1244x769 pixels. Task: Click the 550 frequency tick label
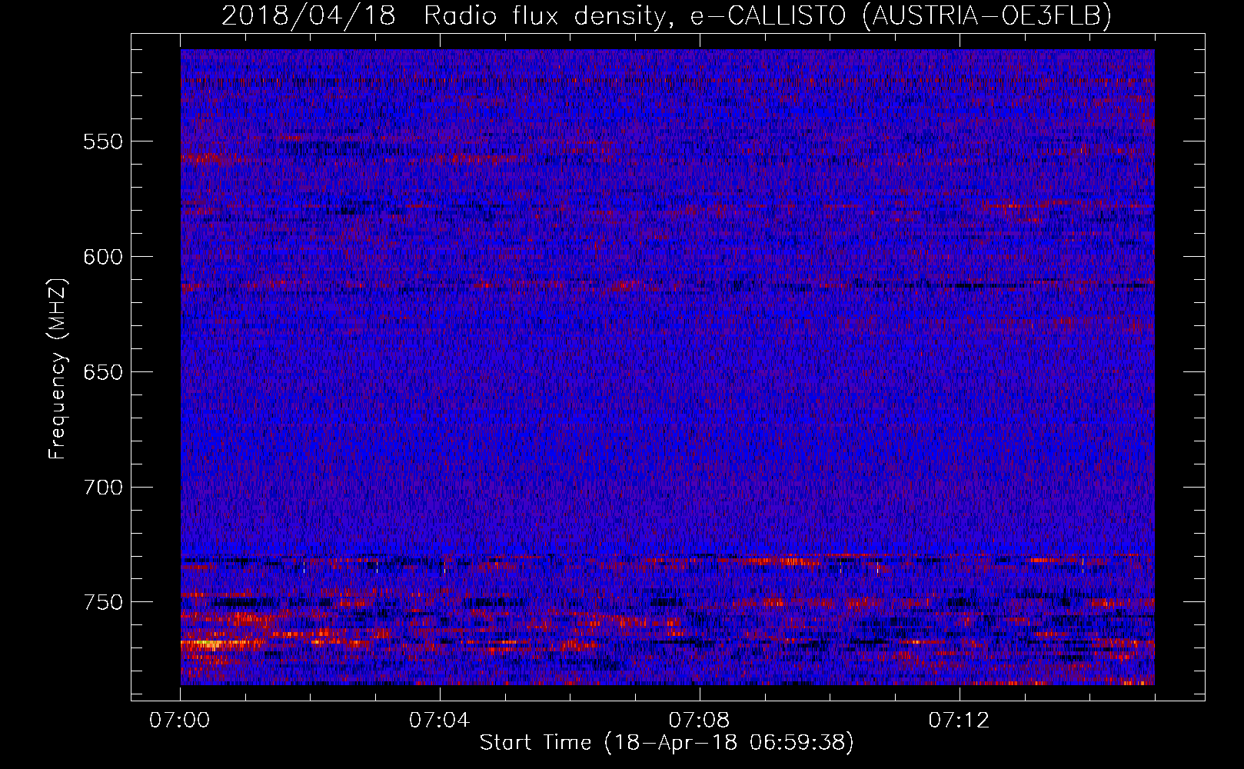(103, 141)
